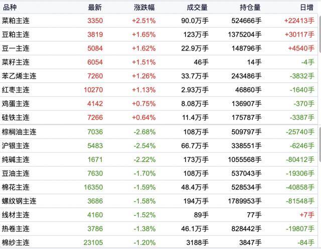Open 棉纱主连 contract
Image resolution: width=321 pixels, height=249 pixels.
[x=158, y=242]
